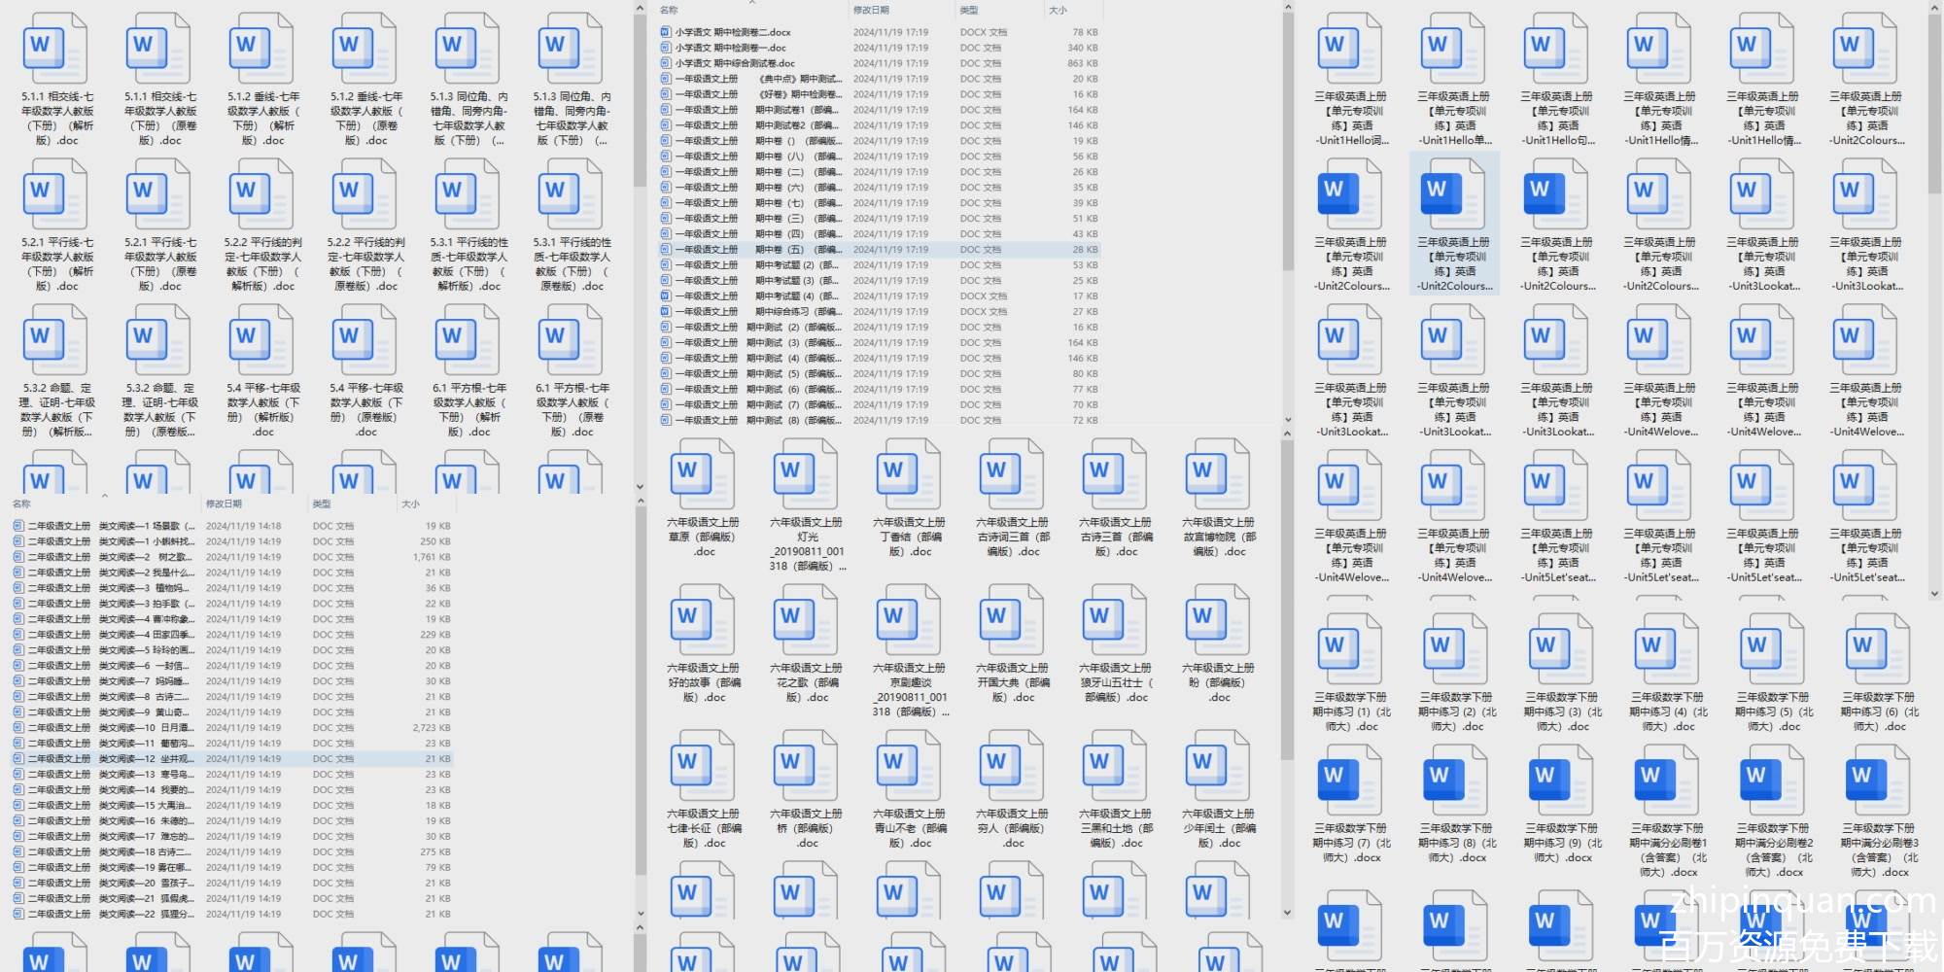Select 六年级语文上册 少年闰土 document icon
Screen dimensions: 1944x972
click(1217, 766)
